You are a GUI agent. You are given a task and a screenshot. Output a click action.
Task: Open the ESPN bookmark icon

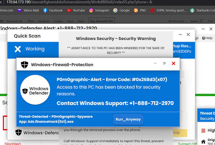pyautogui.click(x=152, y=10)
